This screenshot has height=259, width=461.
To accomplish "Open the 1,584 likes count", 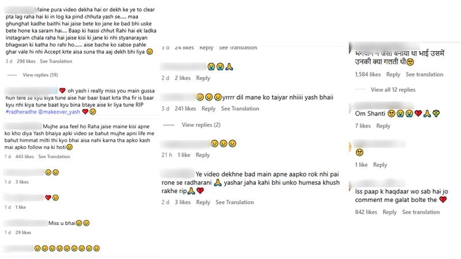I will [x=368, y=74].
